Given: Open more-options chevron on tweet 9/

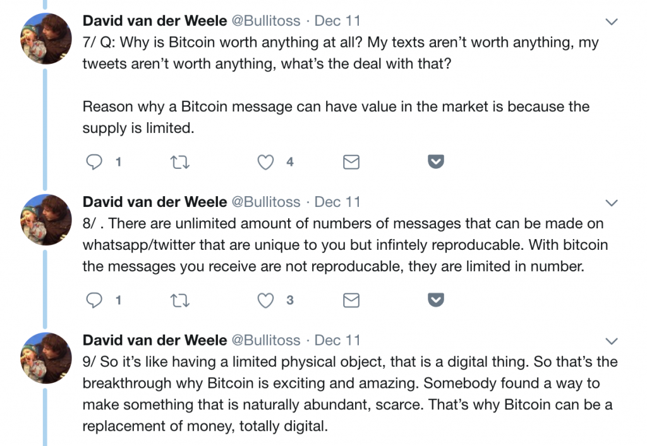Looking at the screenshot, I should click(x=611, y=341).
